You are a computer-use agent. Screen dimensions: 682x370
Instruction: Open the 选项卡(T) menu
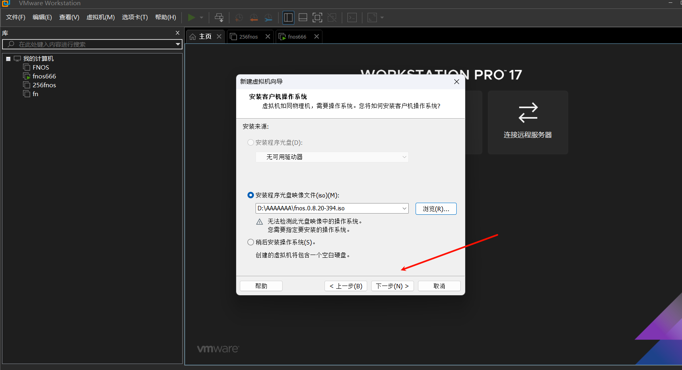(135, 17)
